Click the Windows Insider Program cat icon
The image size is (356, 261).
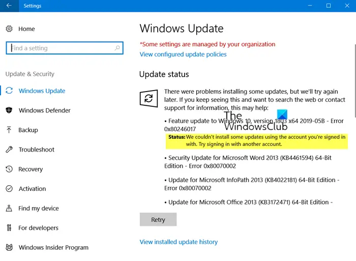9,247
